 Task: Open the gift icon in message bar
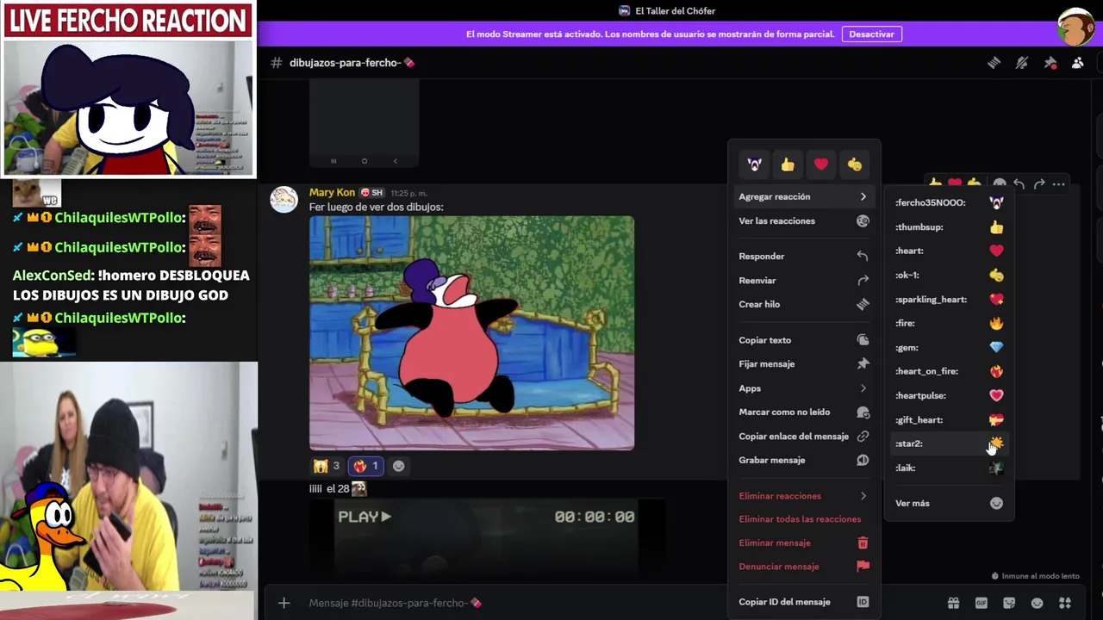953,603
